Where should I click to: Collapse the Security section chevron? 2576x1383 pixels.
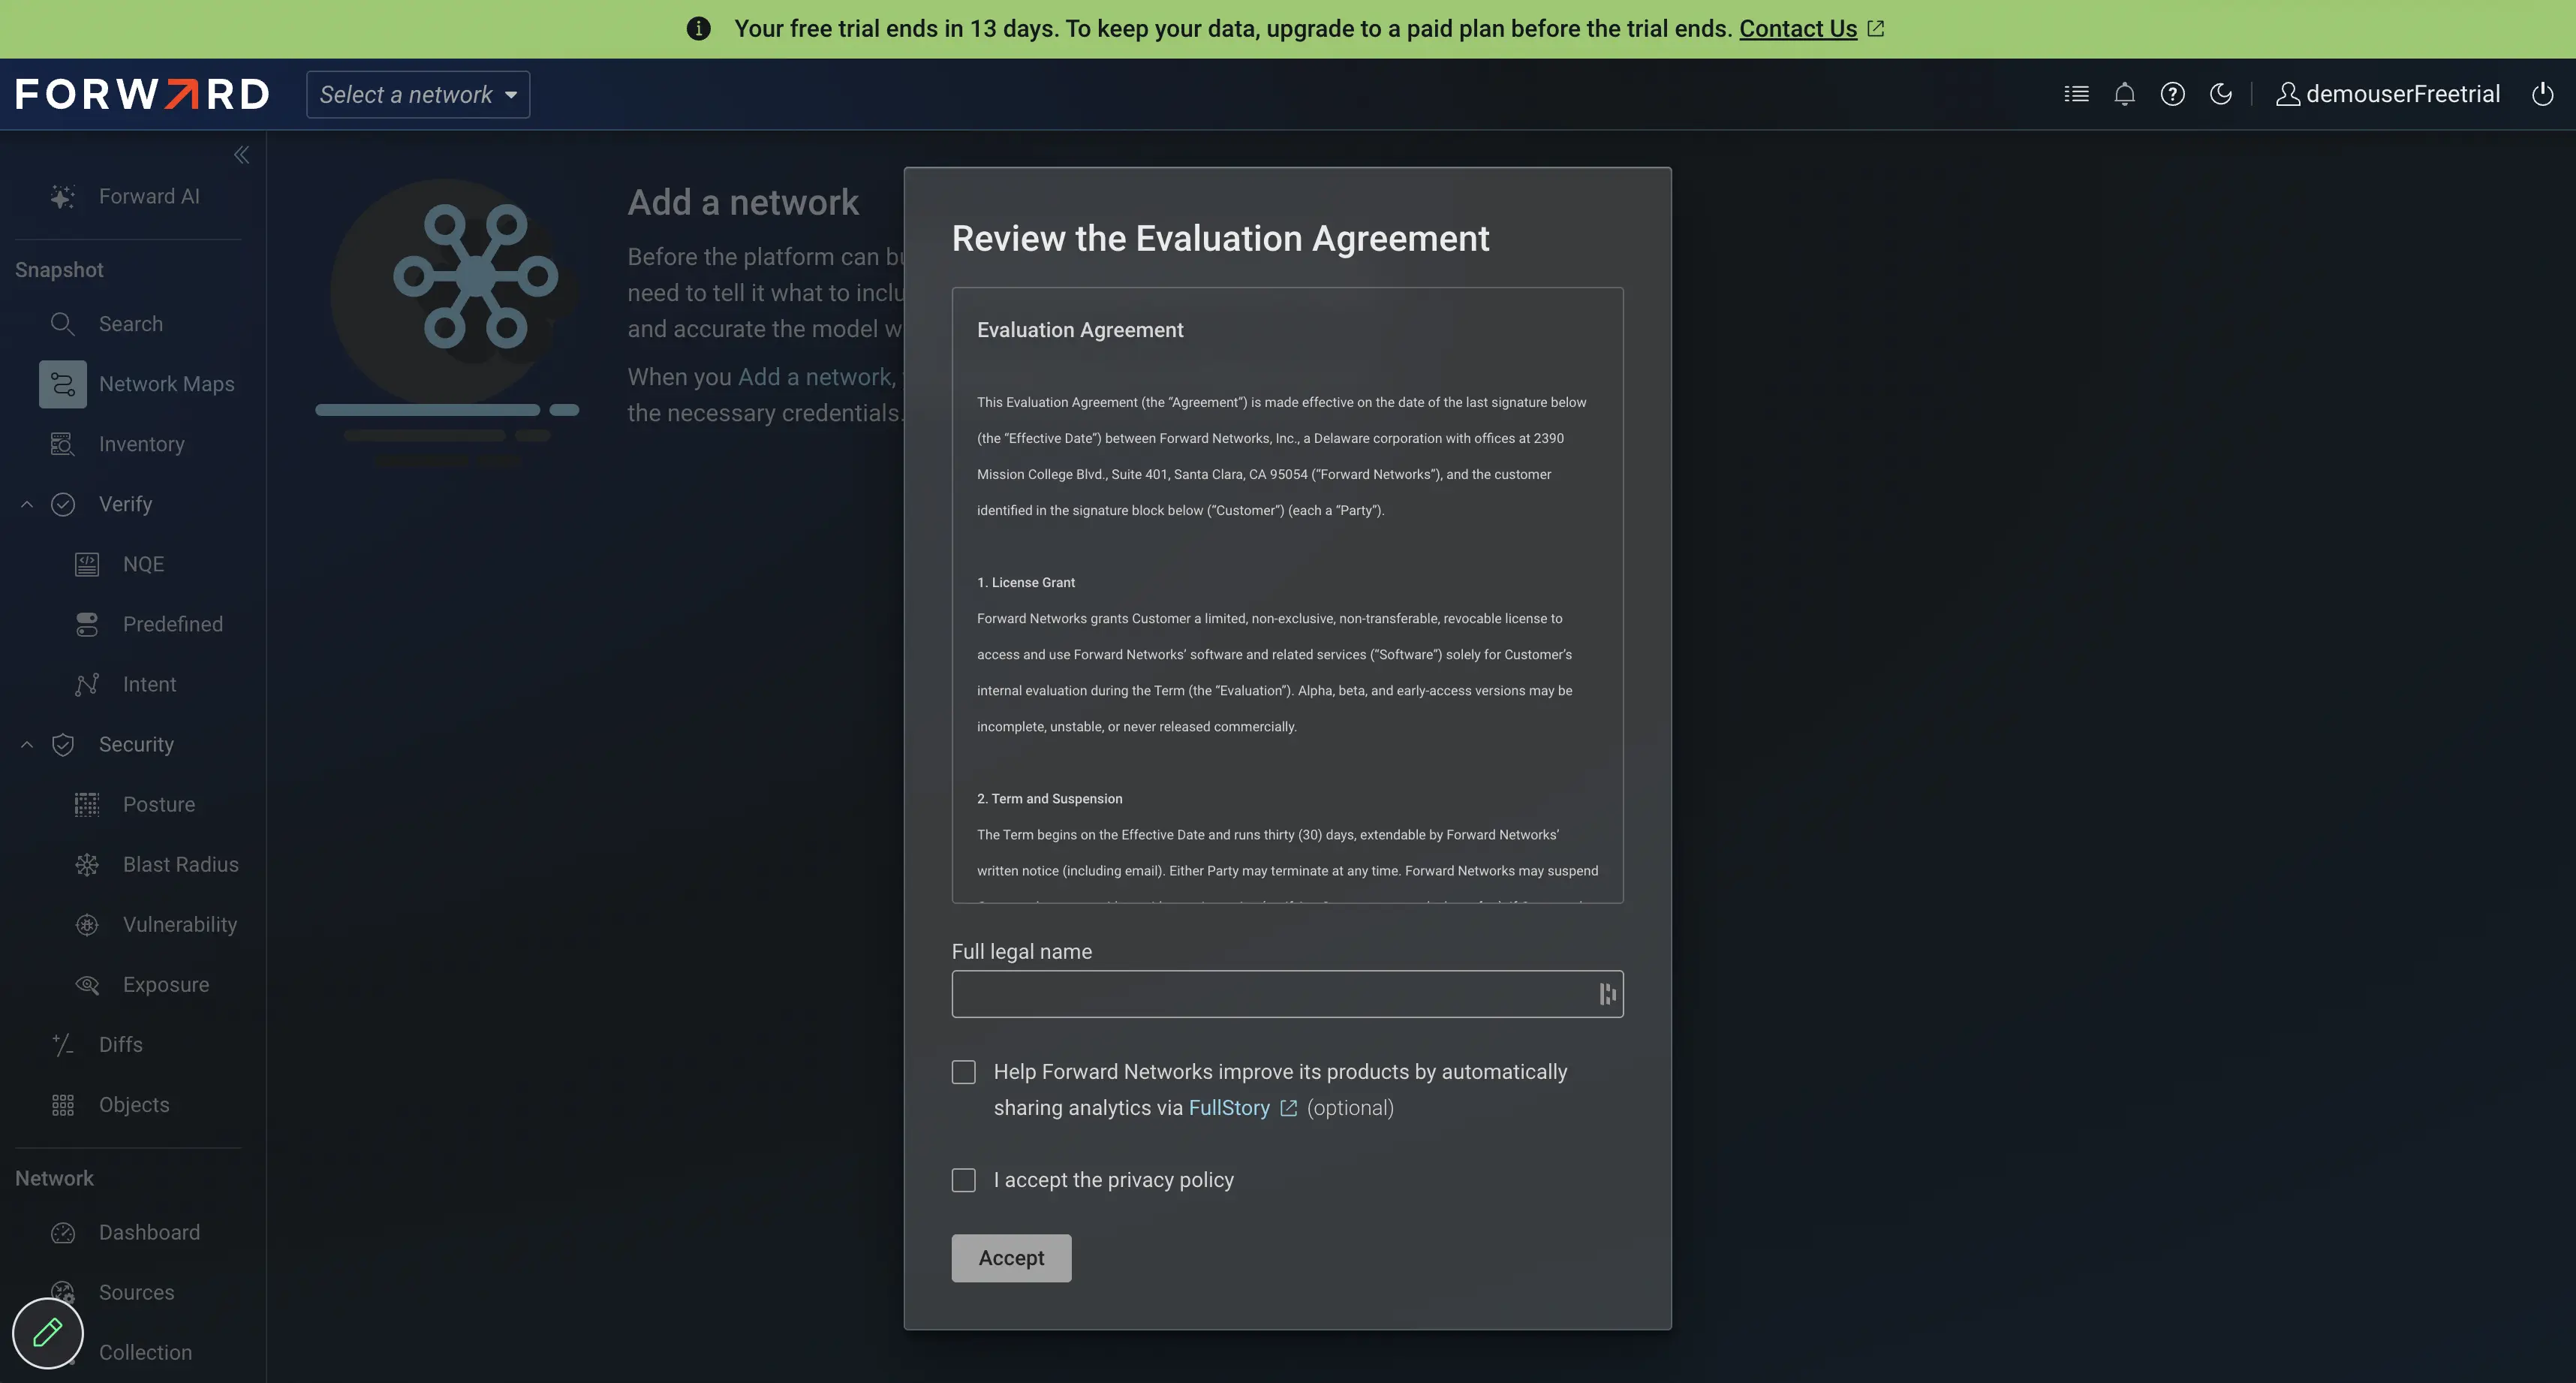27,744
